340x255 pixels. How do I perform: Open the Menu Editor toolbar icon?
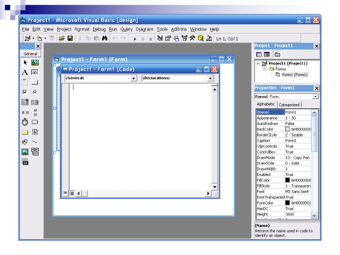tap(52, 38)
